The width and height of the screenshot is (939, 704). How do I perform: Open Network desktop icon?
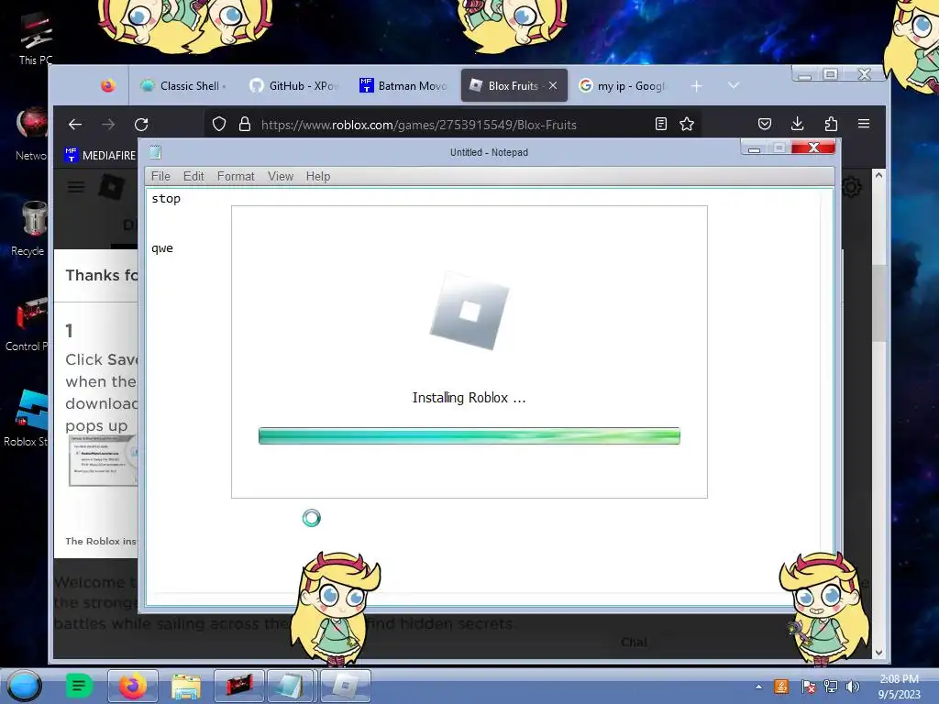(x=31, y=134)
